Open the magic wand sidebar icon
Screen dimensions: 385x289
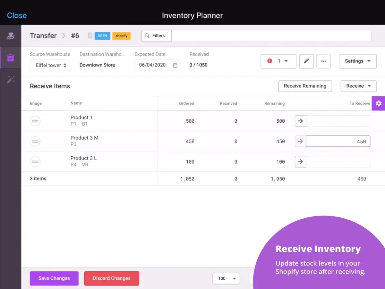[x=11, y=80]
